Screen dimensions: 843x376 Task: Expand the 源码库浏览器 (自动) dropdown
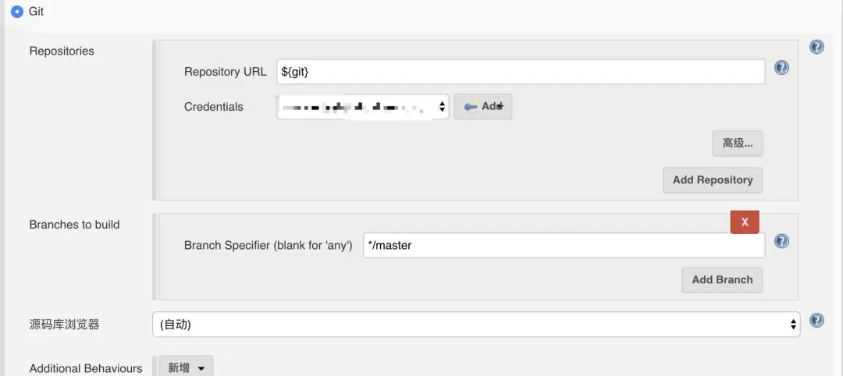[476, 325]
